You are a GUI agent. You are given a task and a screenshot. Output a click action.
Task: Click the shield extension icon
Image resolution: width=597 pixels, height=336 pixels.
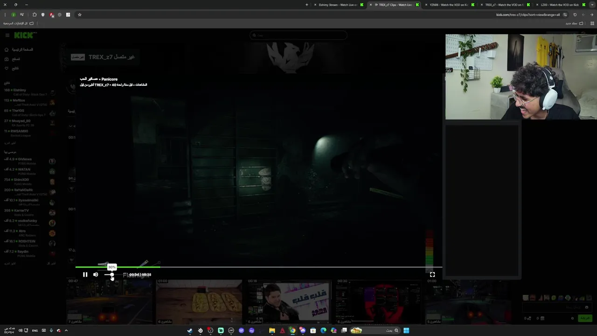click(x=43, y=14)
